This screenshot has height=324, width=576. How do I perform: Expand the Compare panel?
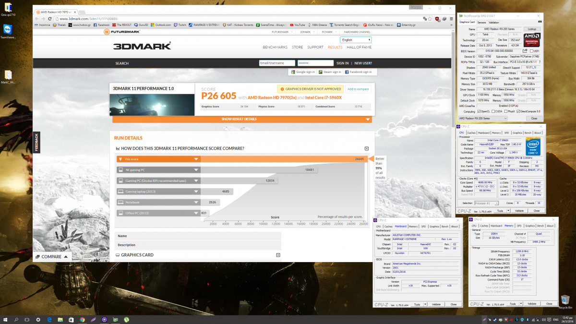click(52, 257)
